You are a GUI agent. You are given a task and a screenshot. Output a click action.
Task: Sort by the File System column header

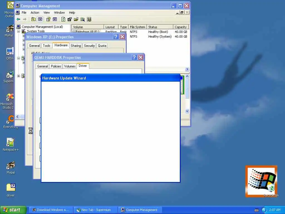click(x=137, y=27)
